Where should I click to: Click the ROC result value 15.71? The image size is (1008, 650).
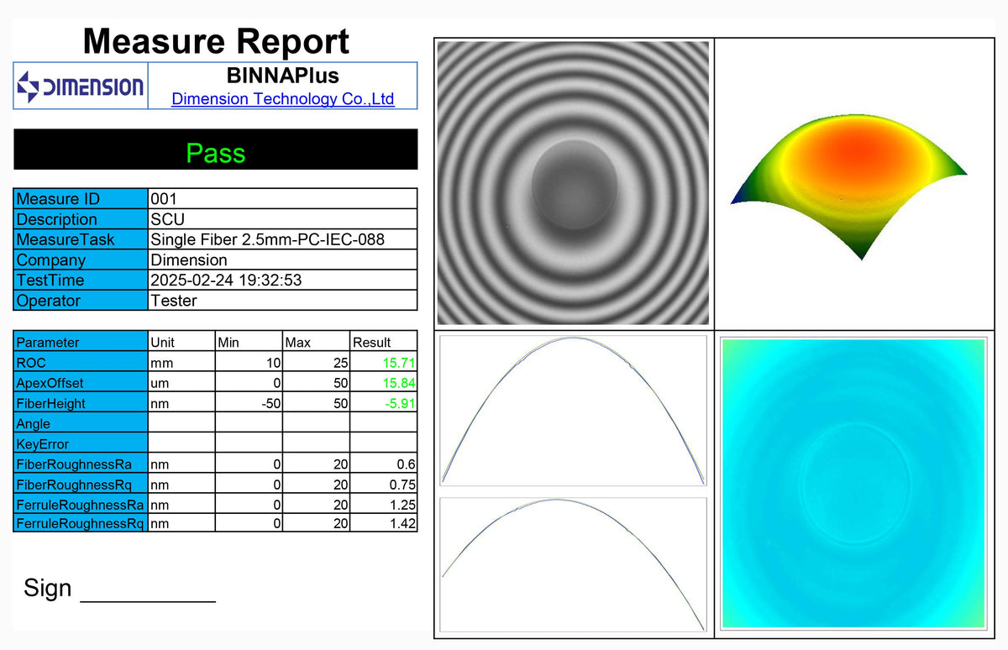(401, 363)
